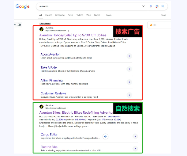Click the Aventon favicon in the sponsored ad
Viewport: 187px width, 156px height.
tap(42, 29)
